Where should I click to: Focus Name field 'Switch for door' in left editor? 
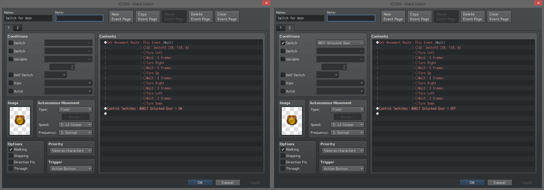[x=28, y=18]
